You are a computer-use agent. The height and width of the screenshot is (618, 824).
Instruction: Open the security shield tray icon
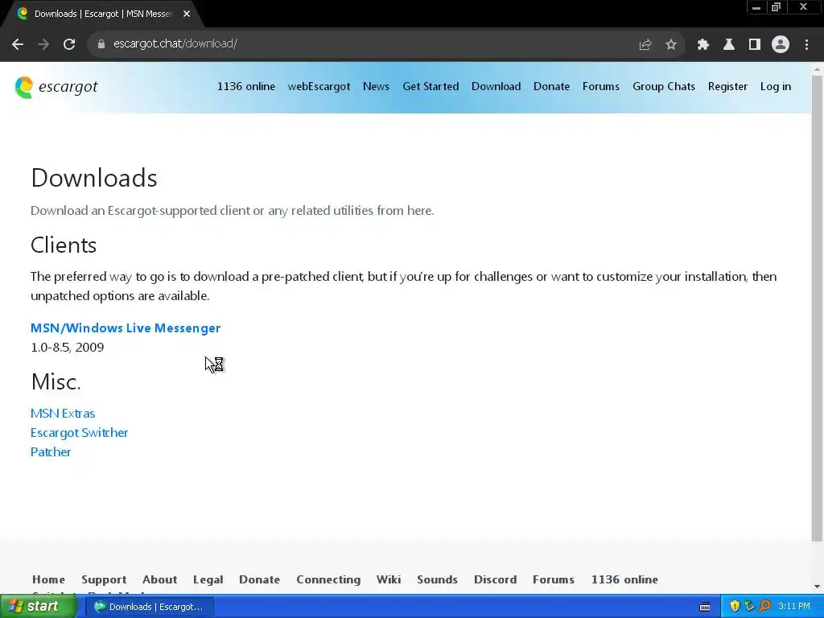click(x=735, y=607)
